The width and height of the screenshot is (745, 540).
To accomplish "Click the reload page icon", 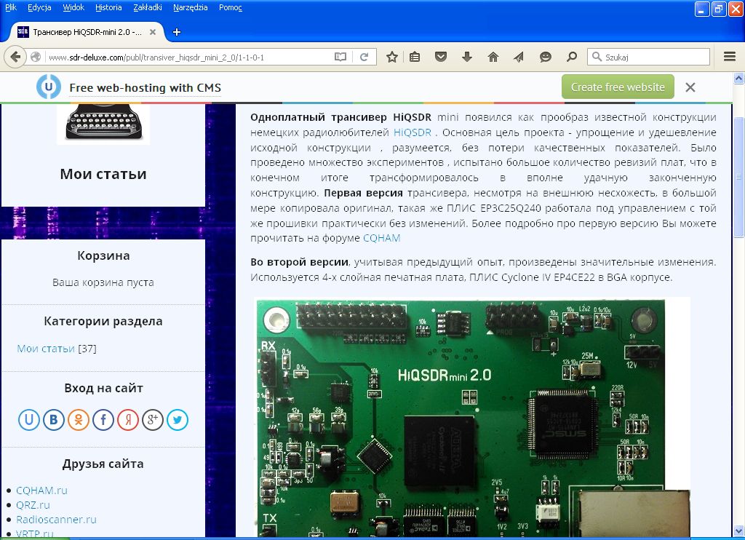I will click(x=364, y=57).
